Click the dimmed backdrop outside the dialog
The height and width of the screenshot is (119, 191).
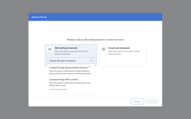pos(14,57)
